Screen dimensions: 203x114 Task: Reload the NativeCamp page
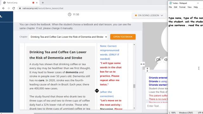pyautogui.click(x=14, y=8)
